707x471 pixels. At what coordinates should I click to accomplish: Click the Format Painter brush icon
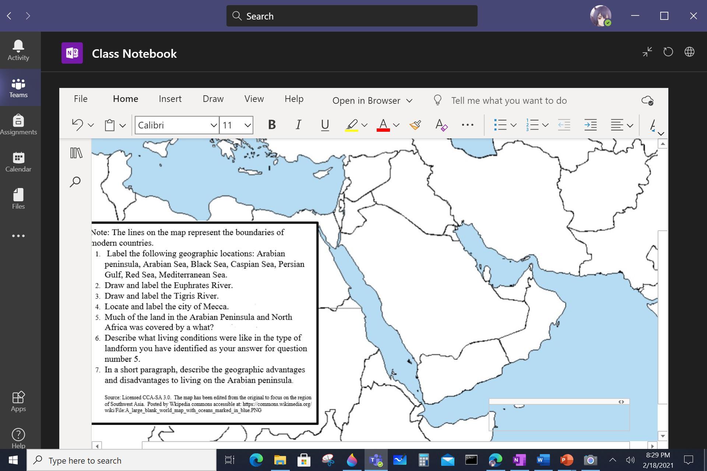coord(415,125)
